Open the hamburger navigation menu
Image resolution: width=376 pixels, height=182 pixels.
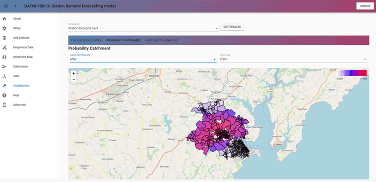tap(6, 6)
